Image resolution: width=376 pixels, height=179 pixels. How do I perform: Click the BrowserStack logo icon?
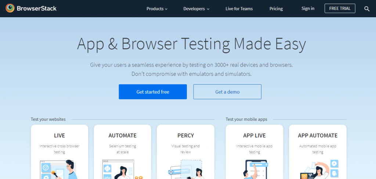click(x=10, y=8)
